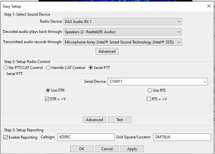Viewport: 215px width, 154px height.
Task: Click Advanced under radio control settings
Action: coord(94,120)
